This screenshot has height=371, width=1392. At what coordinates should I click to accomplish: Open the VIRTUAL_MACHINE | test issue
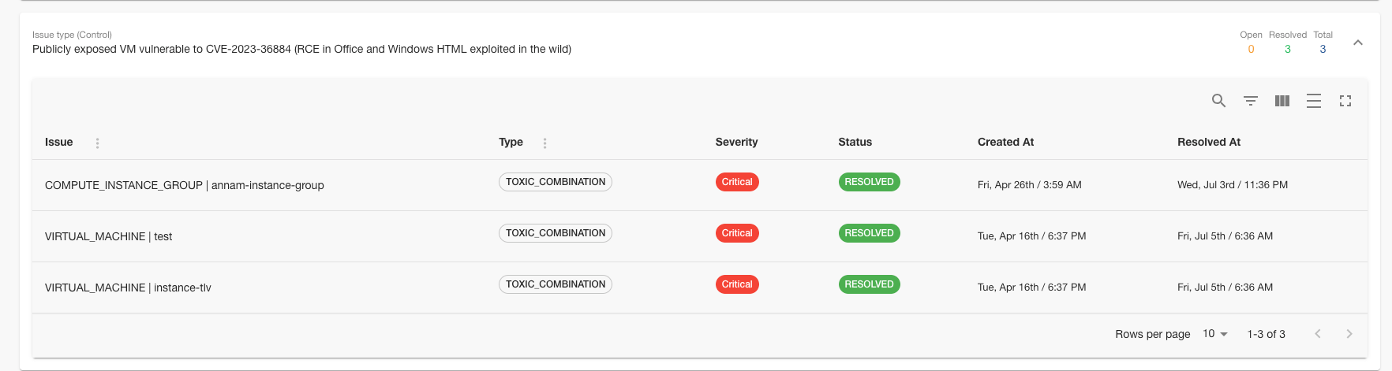[109, 236]
